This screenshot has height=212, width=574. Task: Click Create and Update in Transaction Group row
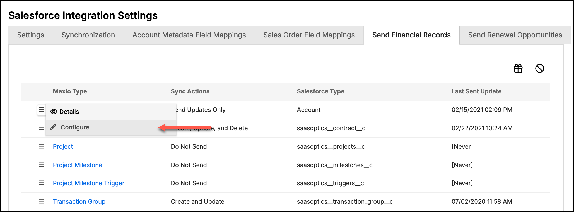[x=197, y=201]
